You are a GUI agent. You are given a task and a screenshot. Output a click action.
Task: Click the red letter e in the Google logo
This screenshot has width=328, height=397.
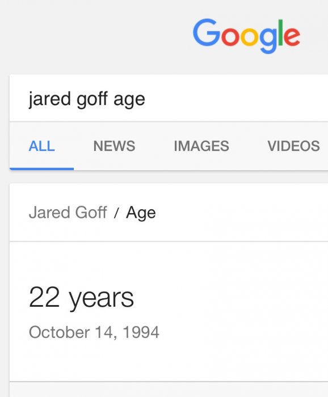pyautogui.click(x=292, y=37)
